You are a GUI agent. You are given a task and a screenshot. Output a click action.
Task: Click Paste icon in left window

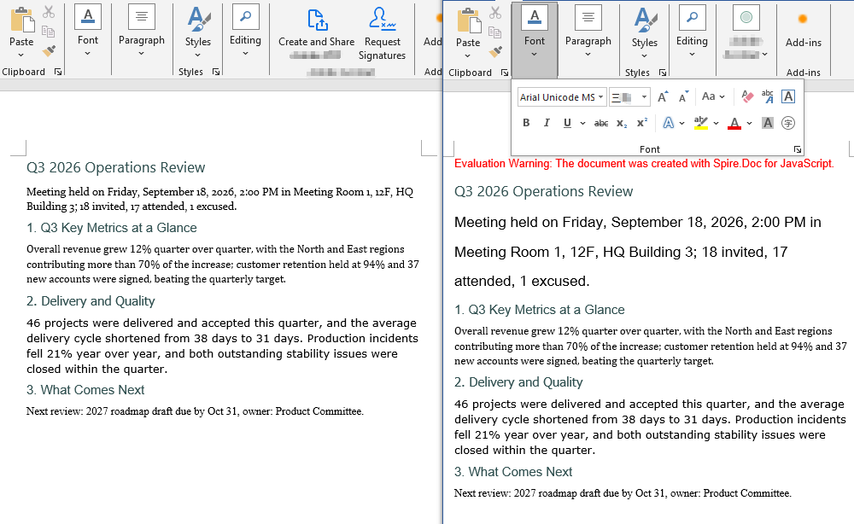(x=22, y=20)
